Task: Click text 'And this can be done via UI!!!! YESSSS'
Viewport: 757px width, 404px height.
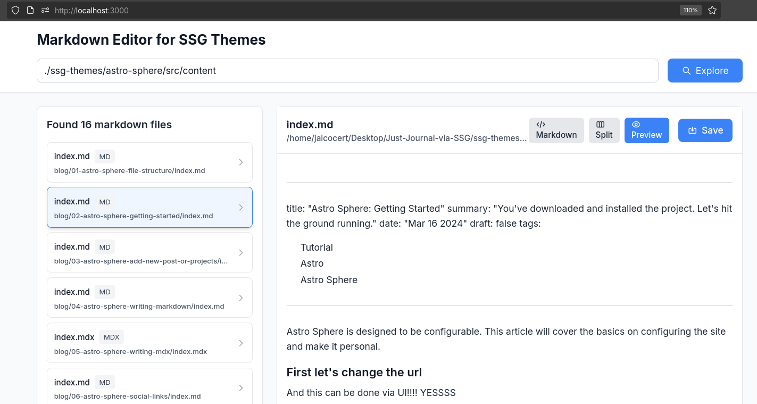Action: pos(371,393)
